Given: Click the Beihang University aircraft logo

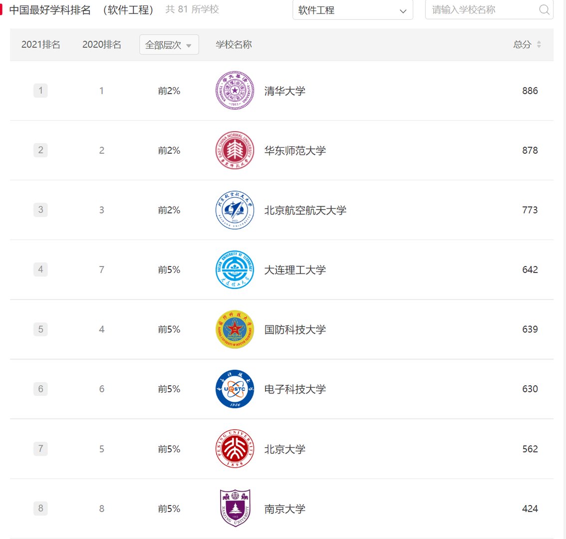Looking at the screenshot, I should tap(235, 210).
